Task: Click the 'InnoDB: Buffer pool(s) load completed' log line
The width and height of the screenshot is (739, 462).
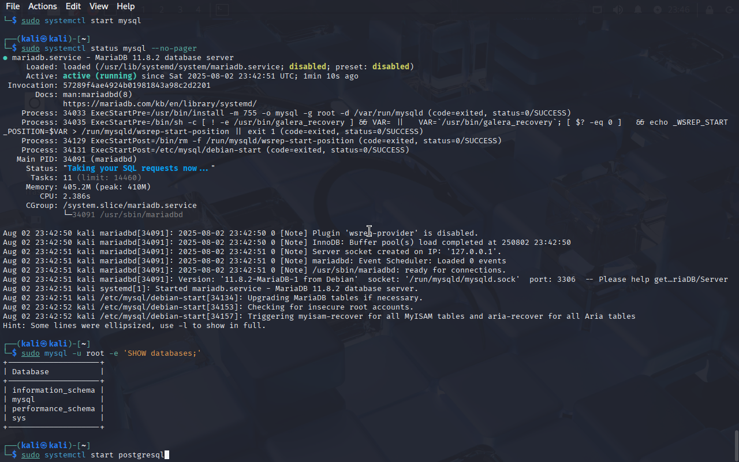Action: [x=287, y=243]
